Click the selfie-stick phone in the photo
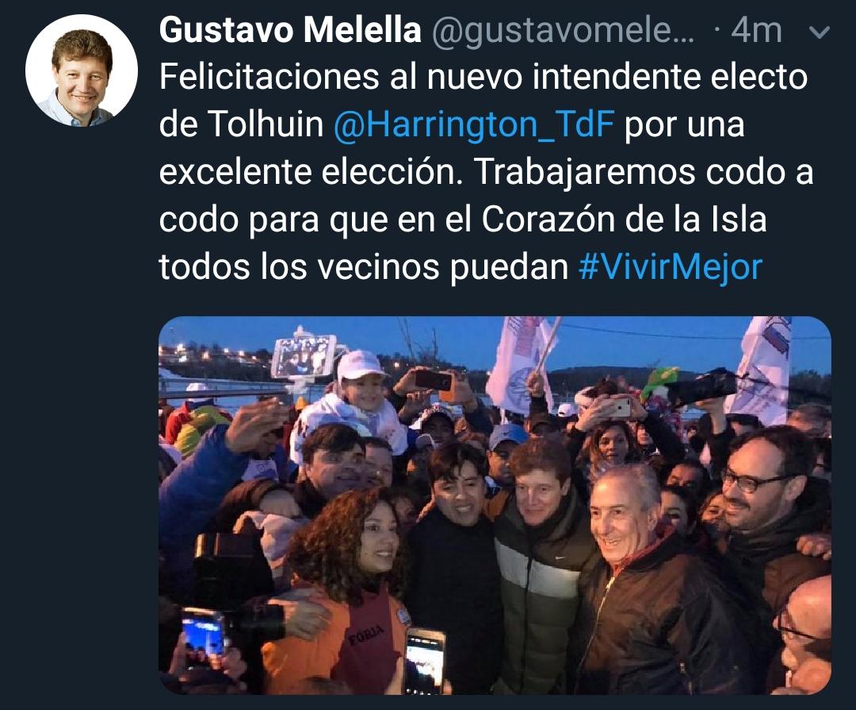 tap(304, 356)
